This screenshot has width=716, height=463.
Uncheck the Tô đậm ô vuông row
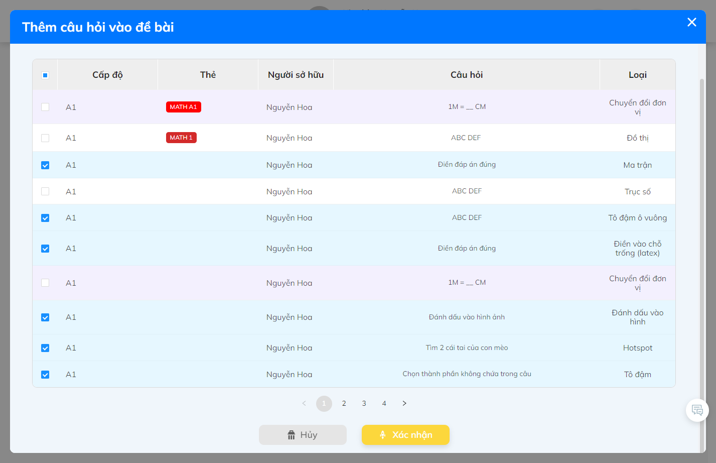45,218
